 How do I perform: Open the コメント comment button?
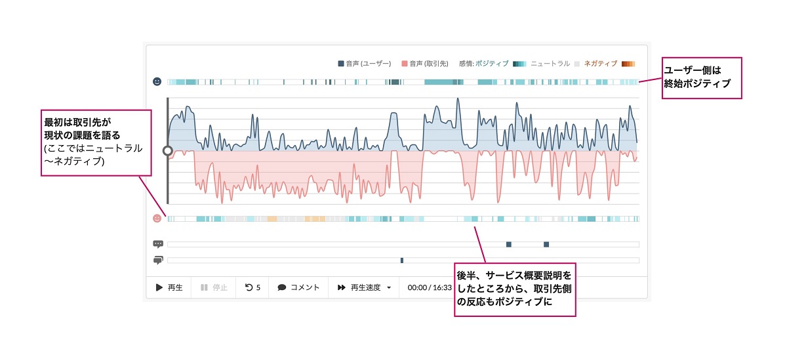(298, 287)
